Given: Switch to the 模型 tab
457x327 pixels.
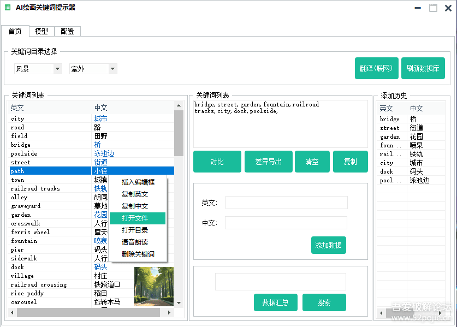Looking at the screenshot, I should point(41,31).
